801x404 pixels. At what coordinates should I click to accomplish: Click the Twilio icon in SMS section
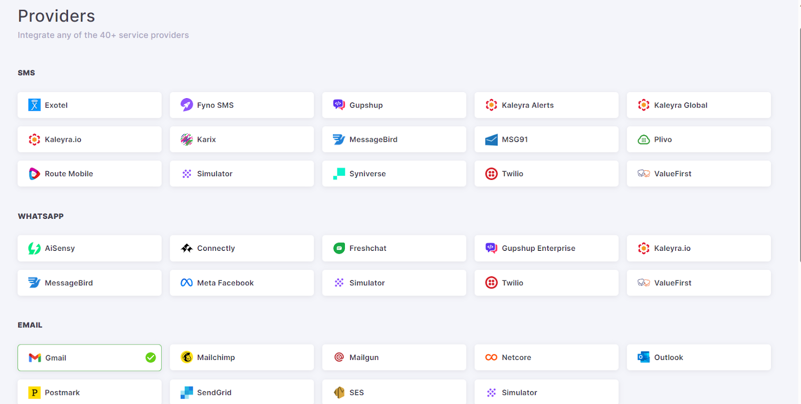tap(492, 174)
